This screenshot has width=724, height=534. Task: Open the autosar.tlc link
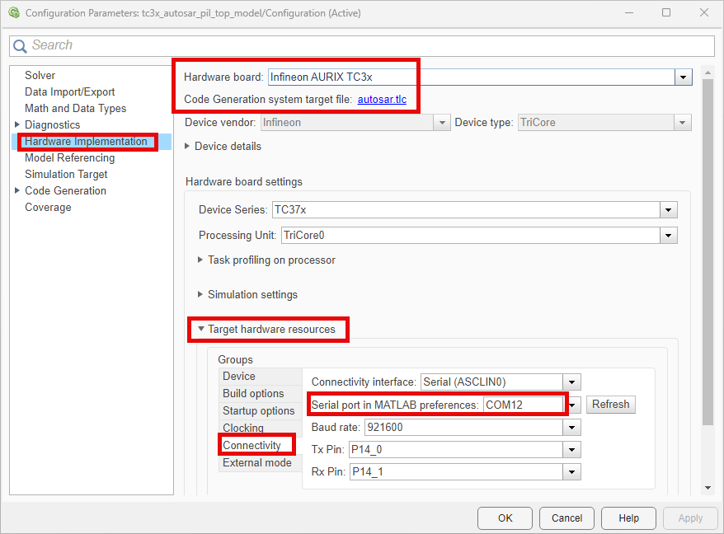382,99
